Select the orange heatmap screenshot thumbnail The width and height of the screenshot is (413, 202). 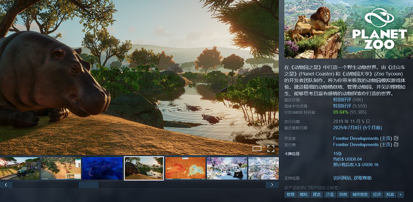tap(185, 168)
